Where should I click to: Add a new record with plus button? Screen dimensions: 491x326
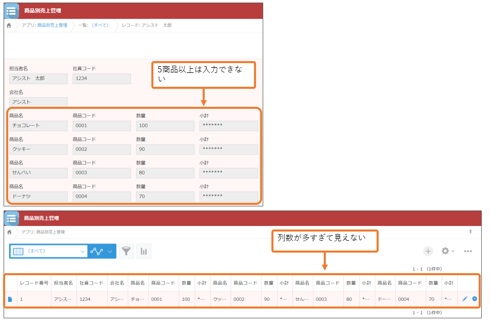[428, 251]
